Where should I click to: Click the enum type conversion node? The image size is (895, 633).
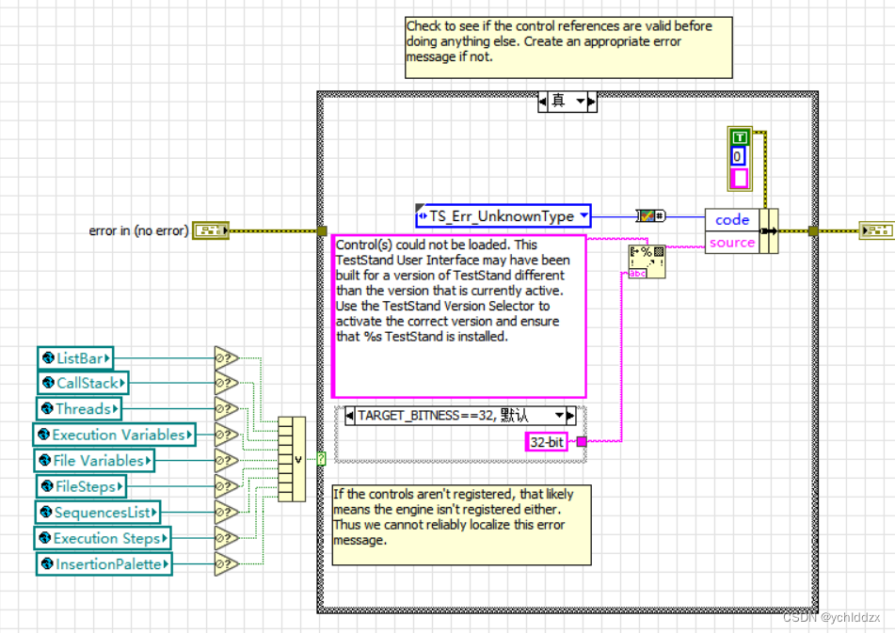(650, 216)
